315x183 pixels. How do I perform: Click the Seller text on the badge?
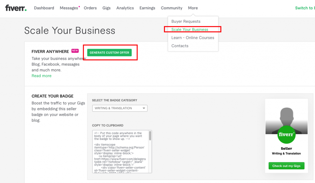coord(286,148)
